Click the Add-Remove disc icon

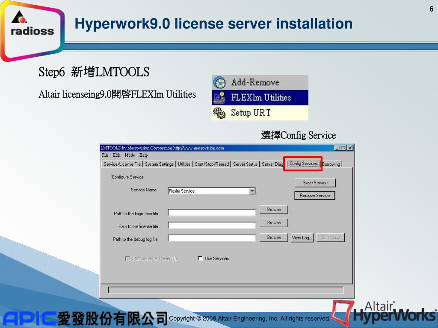(219, 82)
